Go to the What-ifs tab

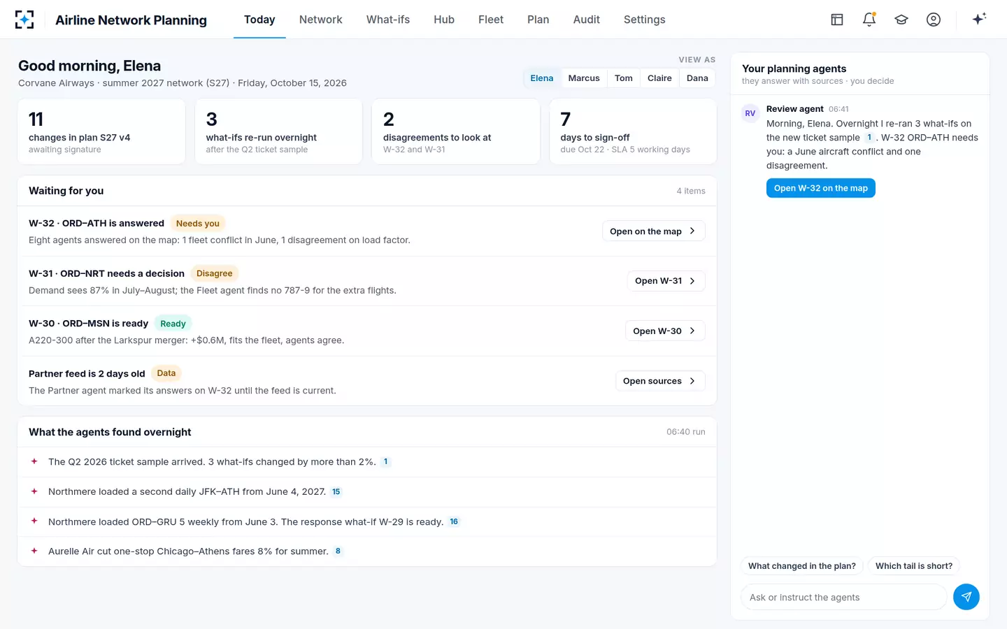pyautogui.click(x=388, y=20)
